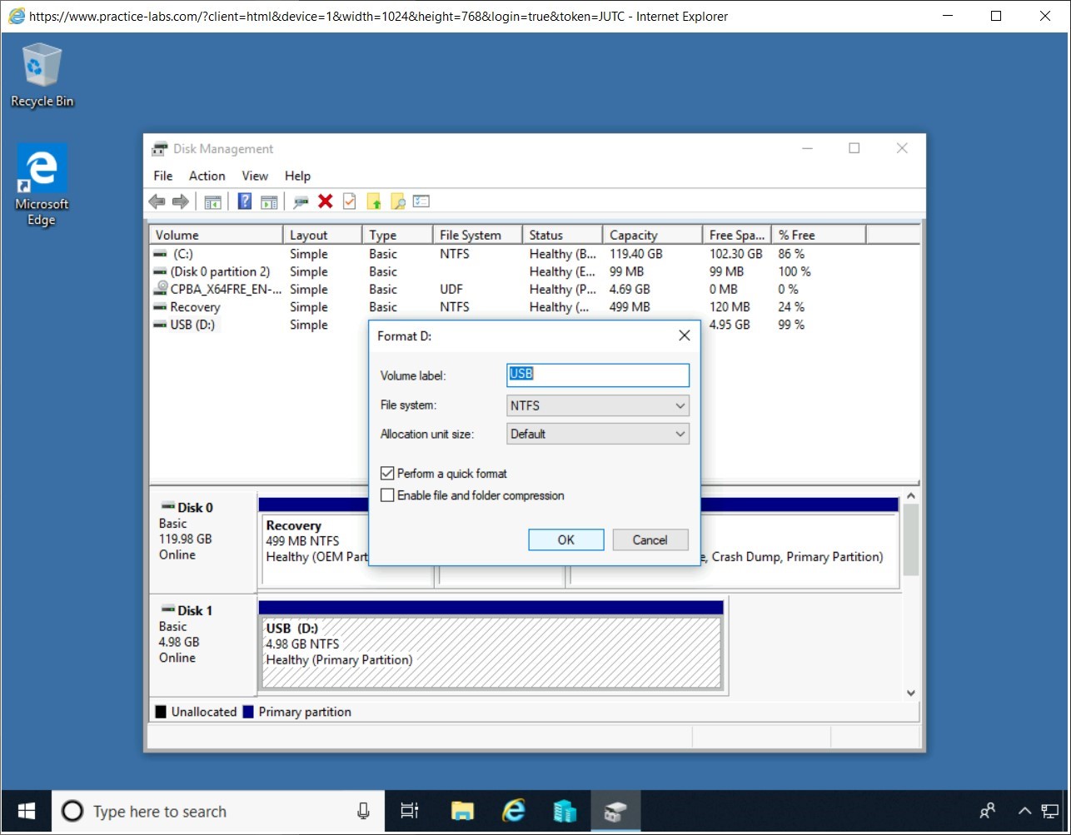Viewport: 1071px width, 835px height.
Task: Open the Microsoft Edge desktop shortcut
Action: click(42, 186)
